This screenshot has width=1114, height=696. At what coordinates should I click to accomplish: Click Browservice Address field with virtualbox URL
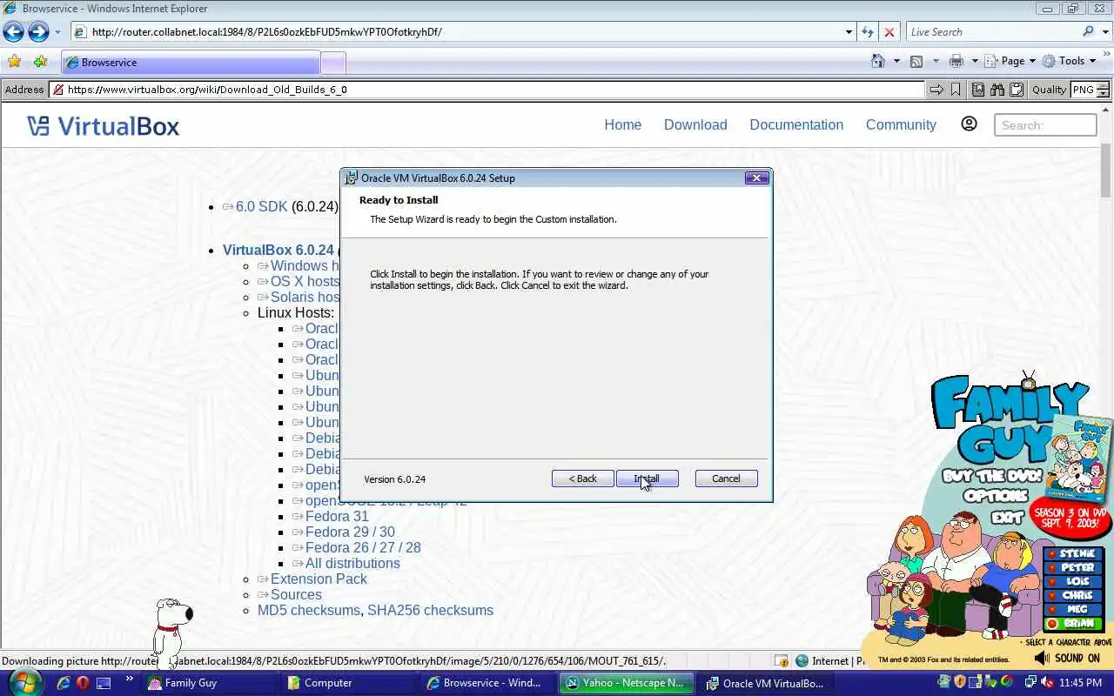click(487, 90)
